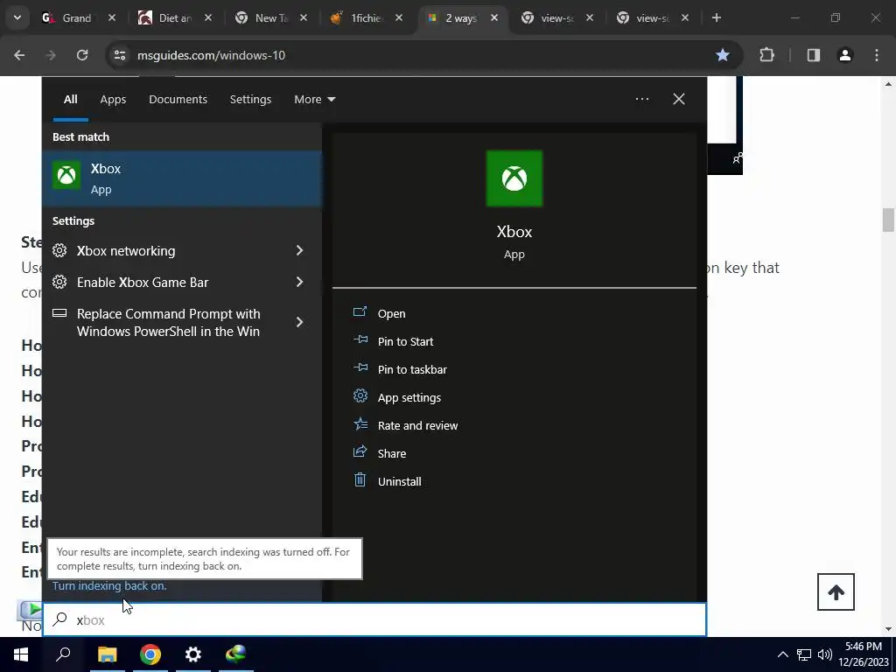Show hidden system tray icons
This screenshot has height=672, width=896.
coord(783,654)
